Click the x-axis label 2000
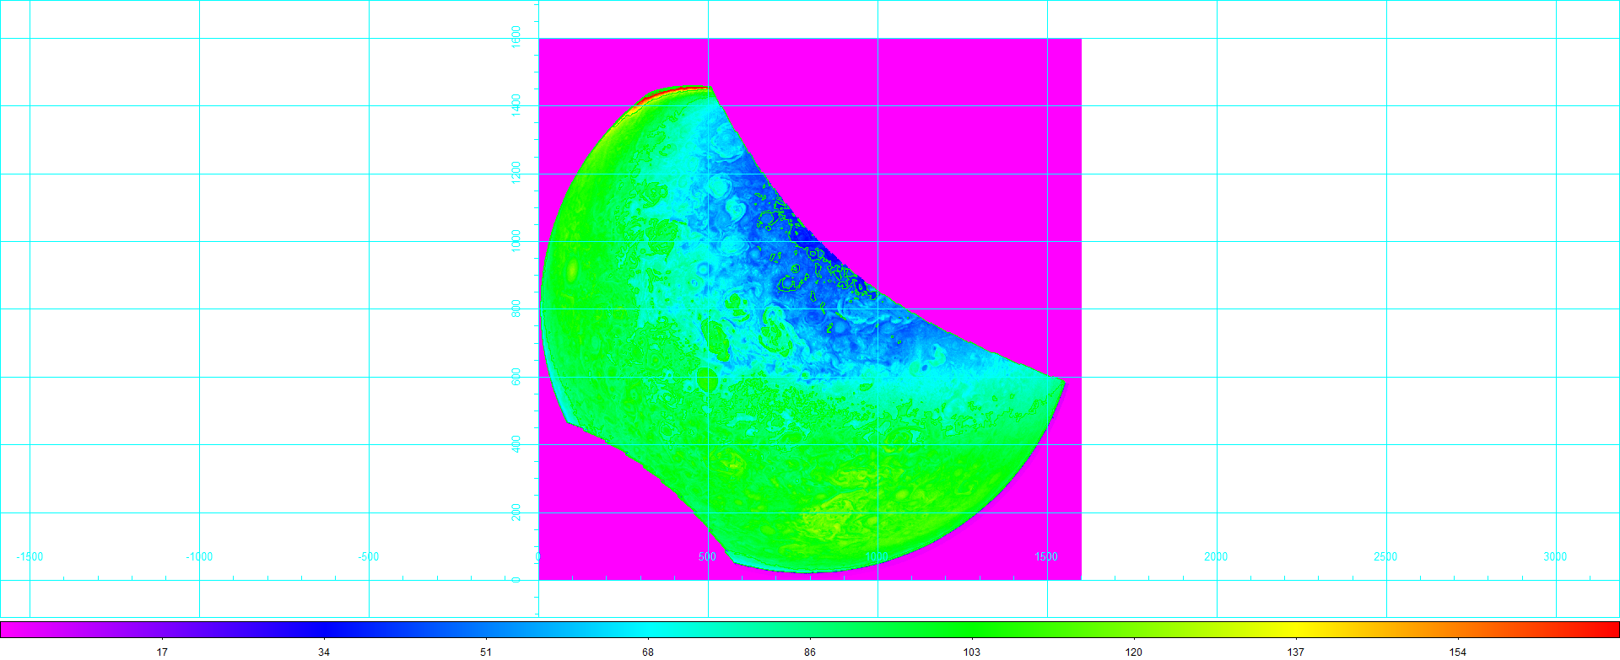The image size is (1620, 660). pos(1216,557)
